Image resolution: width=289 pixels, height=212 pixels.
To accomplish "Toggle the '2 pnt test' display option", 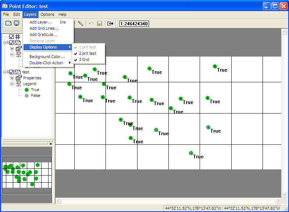I will coord(89,53).
